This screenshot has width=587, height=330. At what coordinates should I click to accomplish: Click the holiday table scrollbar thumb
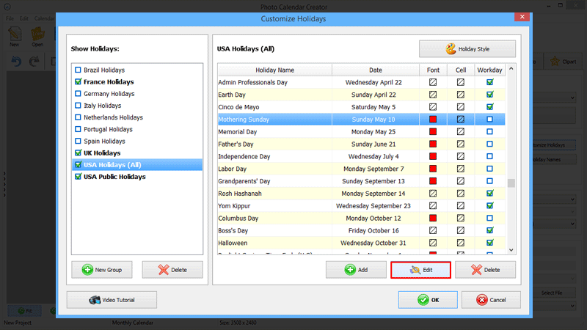click(511, 183)
